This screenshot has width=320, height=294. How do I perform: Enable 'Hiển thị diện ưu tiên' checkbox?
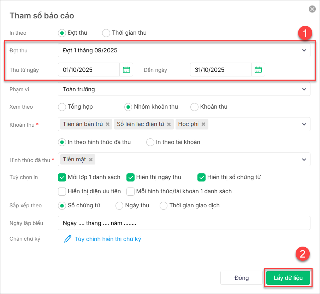tap(62, 191)
